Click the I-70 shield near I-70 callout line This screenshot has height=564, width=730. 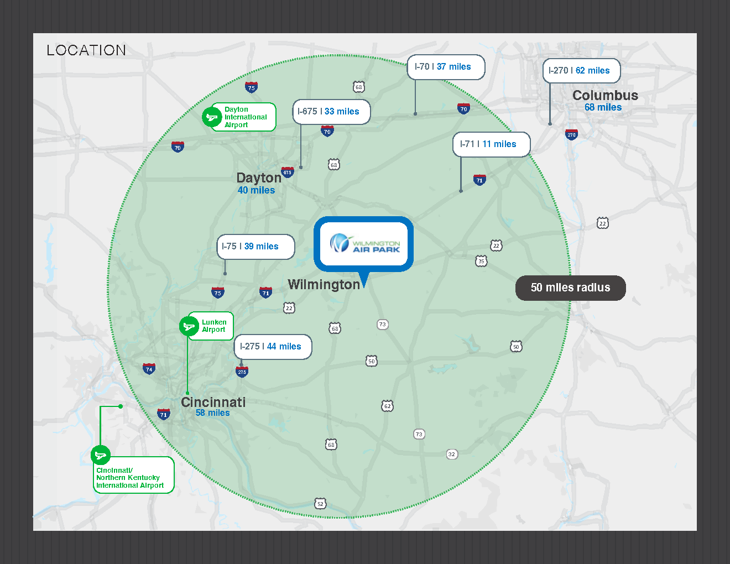[463, 108]
